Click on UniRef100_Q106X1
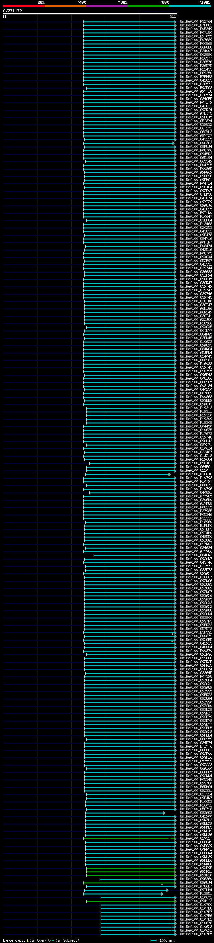This screenshot has height=943, width=214. click(196, 930)
